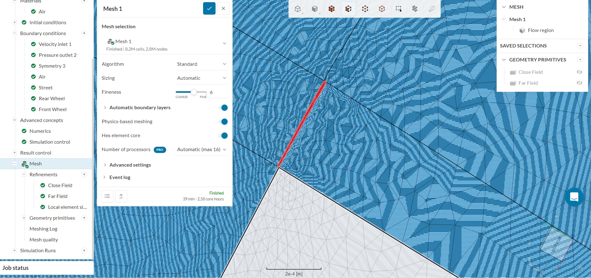
Task: Expand Automatic boundary layers section
Action: 105,107
